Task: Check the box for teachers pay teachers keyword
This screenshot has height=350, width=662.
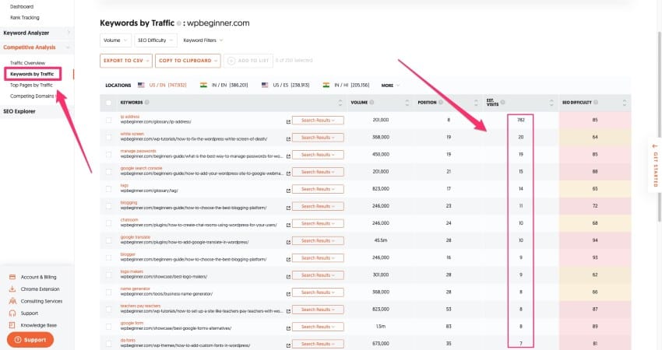Action: (109, 310)
